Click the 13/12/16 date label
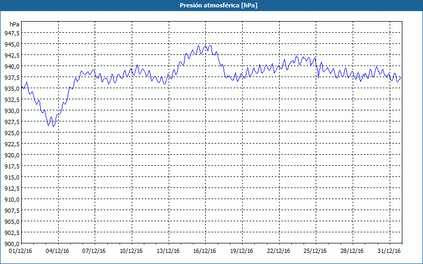Viewport: 423px width, 264px height. pos(168,251)
